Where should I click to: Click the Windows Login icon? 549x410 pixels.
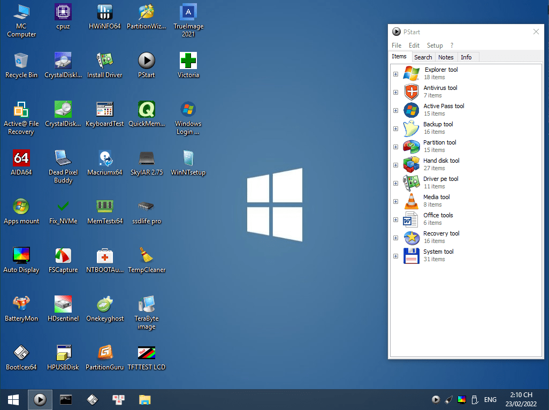click(x=188, y=118)
